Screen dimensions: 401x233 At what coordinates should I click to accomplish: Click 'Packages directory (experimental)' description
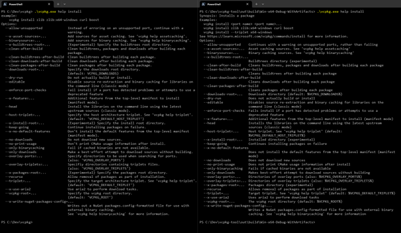281,186
